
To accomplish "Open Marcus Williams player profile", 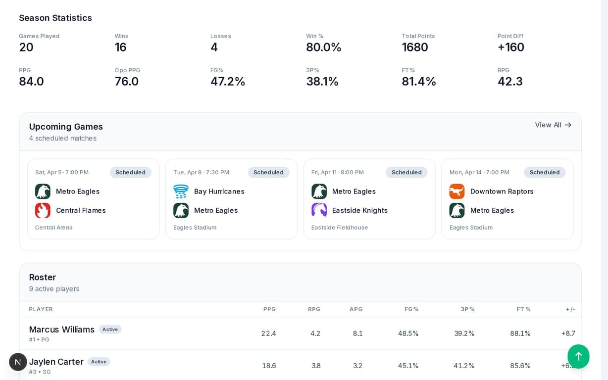I will tap(61, 330).
